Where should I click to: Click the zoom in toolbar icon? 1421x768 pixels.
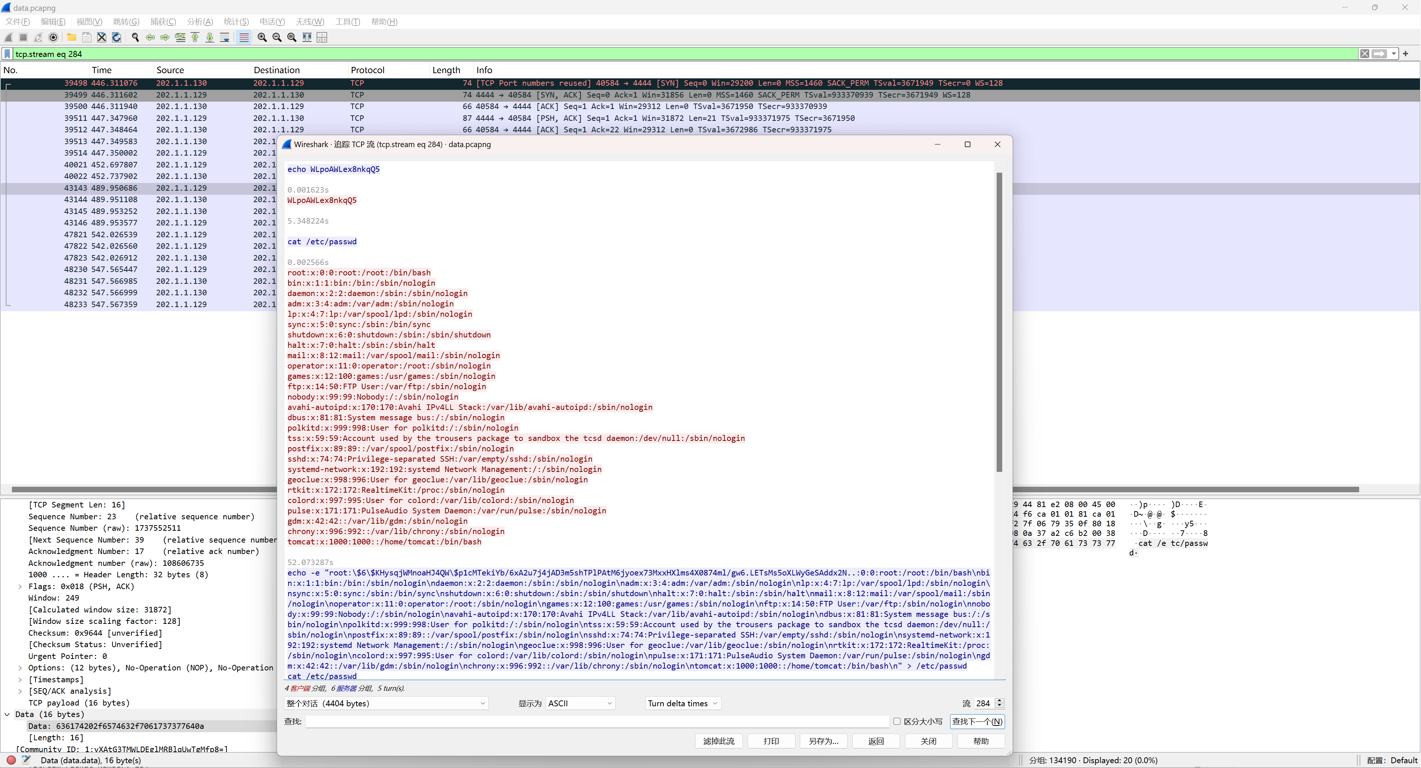[x=262, y=37]
